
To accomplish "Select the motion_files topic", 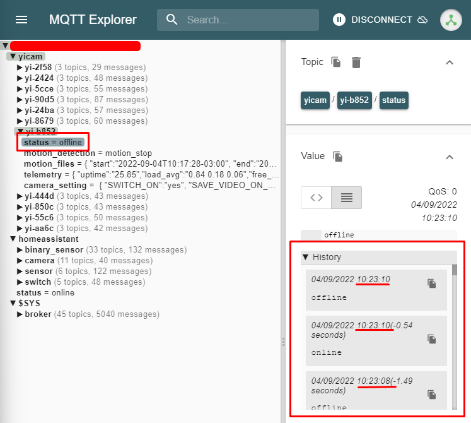I will [x=150, y=164].
